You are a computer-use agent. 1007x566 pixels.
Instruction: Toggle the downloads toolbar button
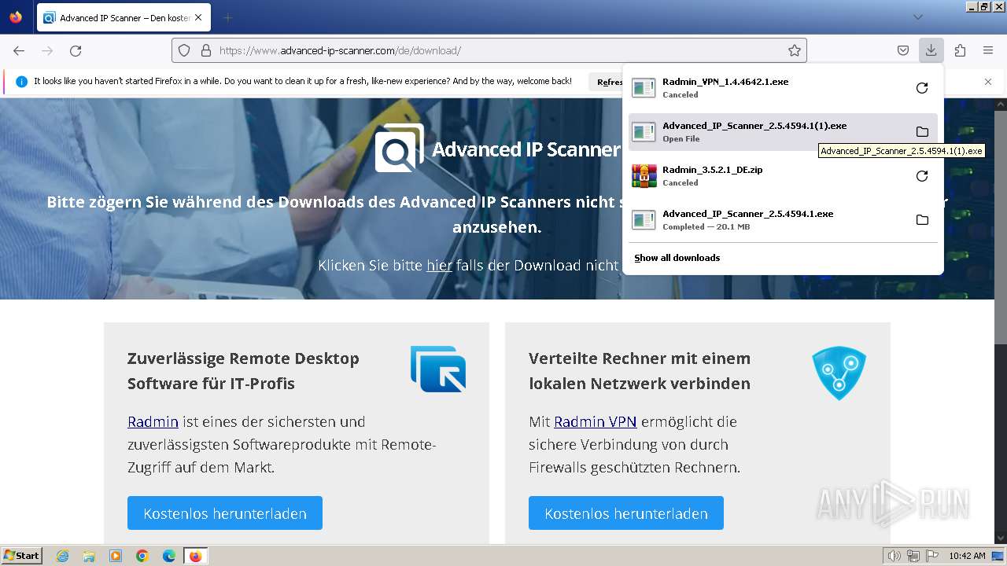coord(931,50)
